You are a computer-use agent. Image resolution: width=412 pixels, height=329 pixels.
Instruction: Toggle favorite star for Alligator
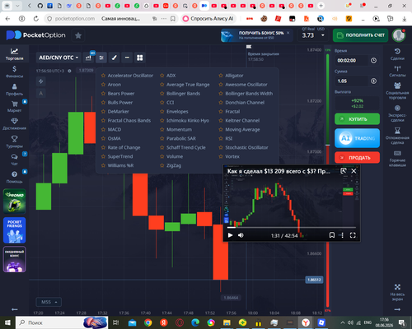pyautogui.click(x=221, y=76)
